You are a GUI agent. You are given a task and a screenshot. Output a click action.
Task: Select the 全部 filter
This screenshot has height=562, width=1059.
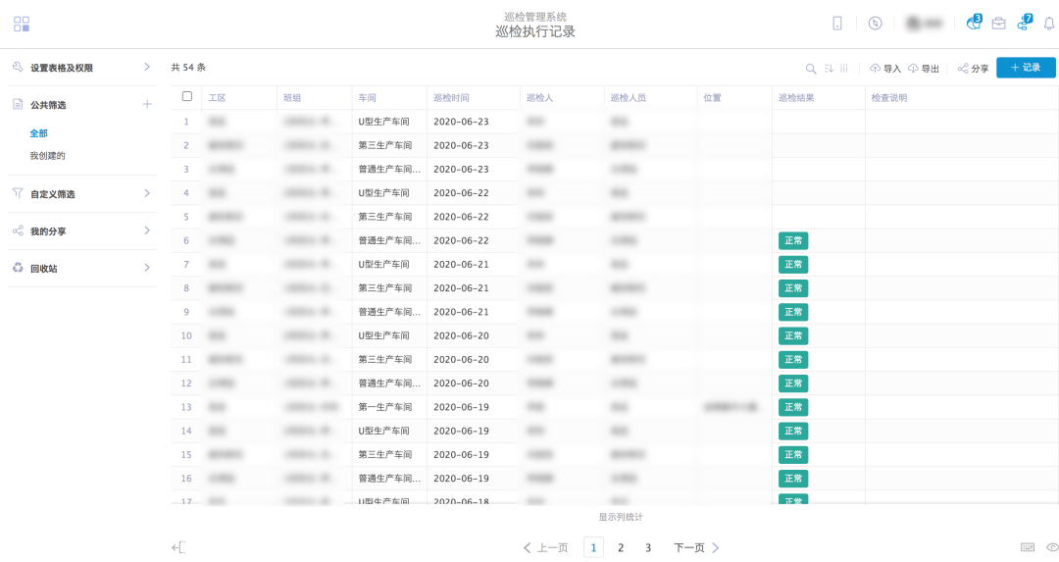(38, 133)
